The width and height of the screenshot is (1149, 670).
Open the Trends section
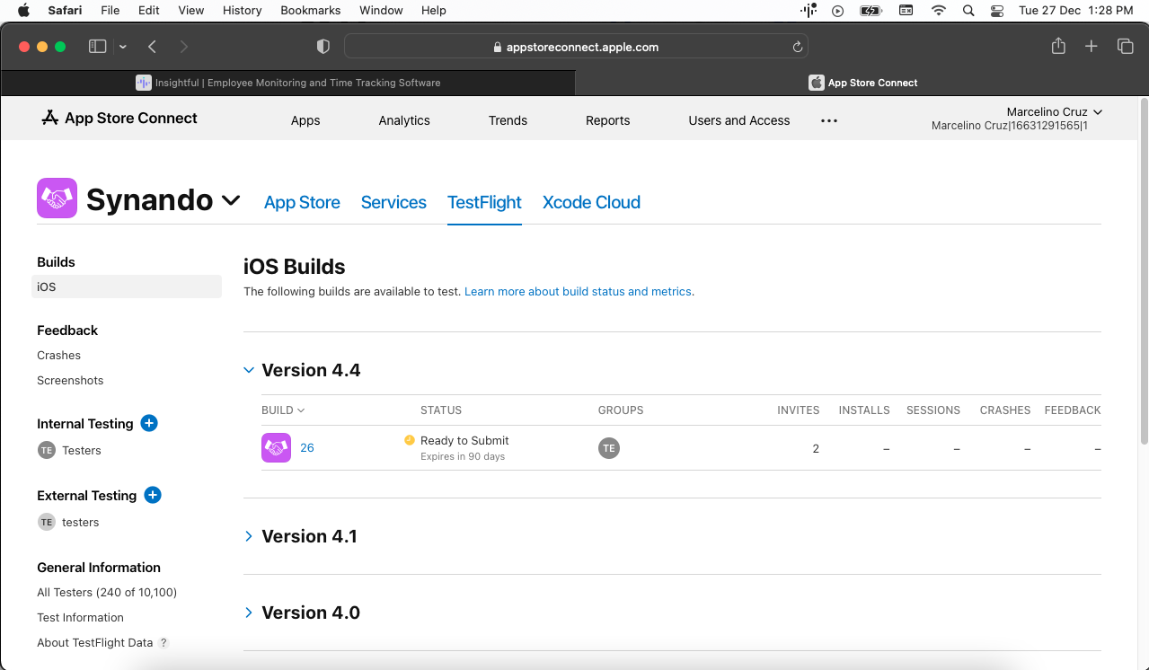click(508, 120)
